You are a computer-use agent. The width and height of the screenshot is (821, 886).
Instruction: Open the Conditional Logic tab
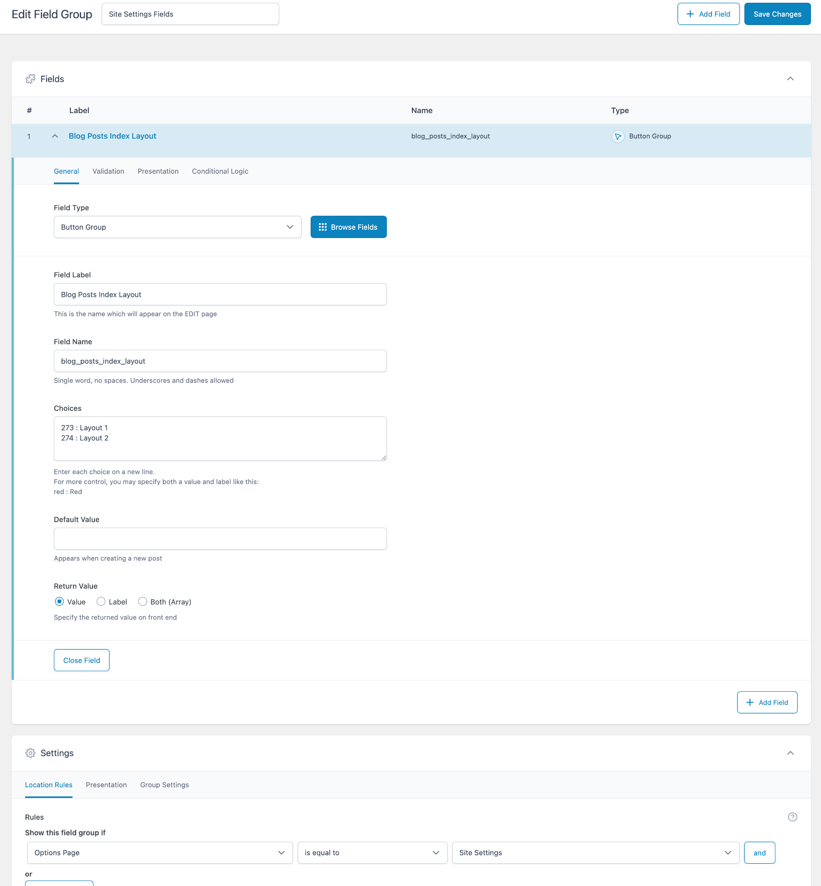tap(220, 171)
